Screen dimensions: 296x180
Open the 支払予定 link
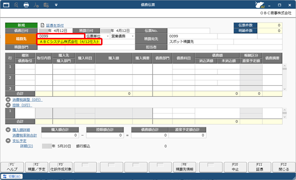pos(19,141)
